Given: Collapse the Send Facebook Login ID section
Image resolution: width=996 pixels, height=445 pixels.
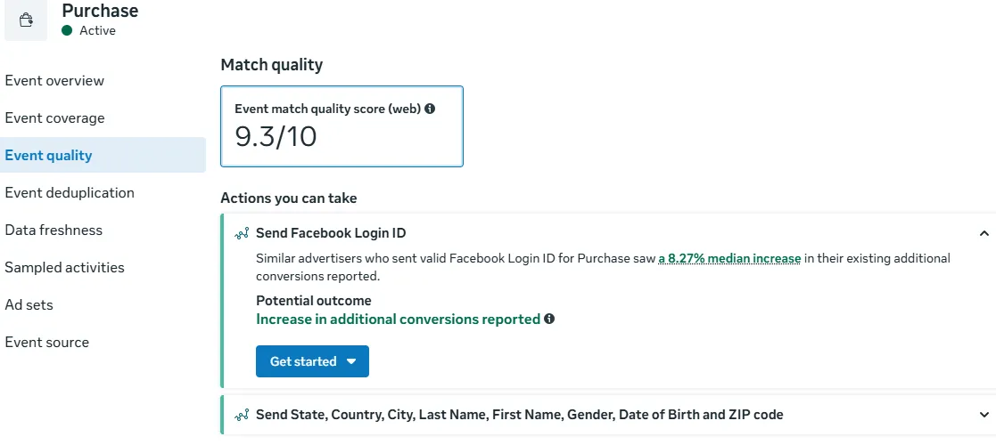Looking at the screenshot, I should pos(984,234).
